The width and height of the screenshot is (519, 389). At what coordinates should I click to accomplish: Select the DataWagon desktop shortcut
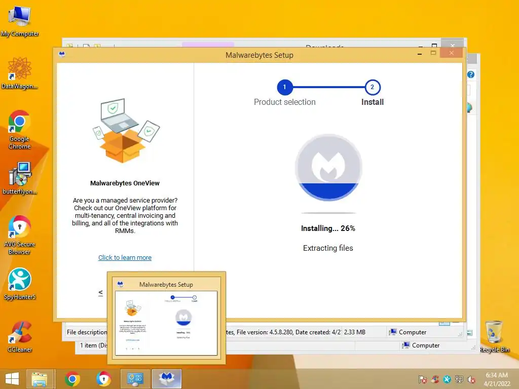(x=20, y=73)
